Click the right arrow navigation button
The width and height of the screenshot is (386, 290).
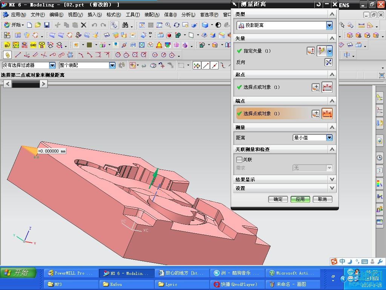(x=44, y=84)
